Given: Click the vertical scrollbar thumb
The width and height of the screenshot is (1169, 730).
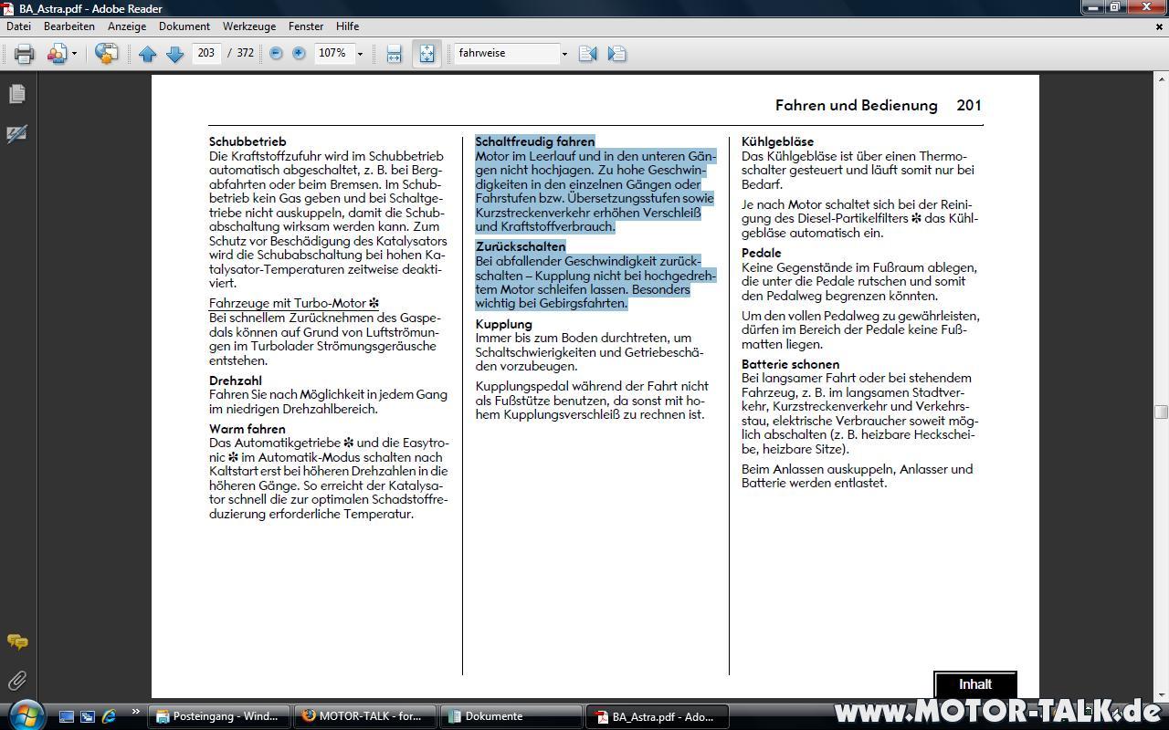Looking at the screenshot, I should (x=1161, y=412).
